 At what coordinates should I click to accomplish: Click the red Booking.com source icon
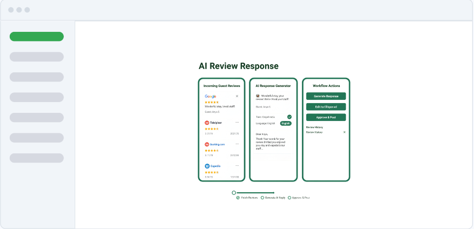coord(207,145)
